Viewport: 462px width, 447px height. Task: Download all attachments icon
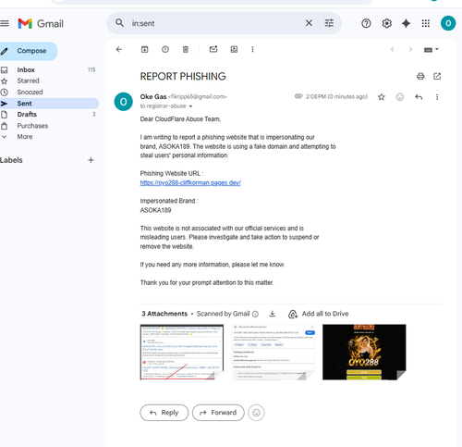(x=273, y=314)
